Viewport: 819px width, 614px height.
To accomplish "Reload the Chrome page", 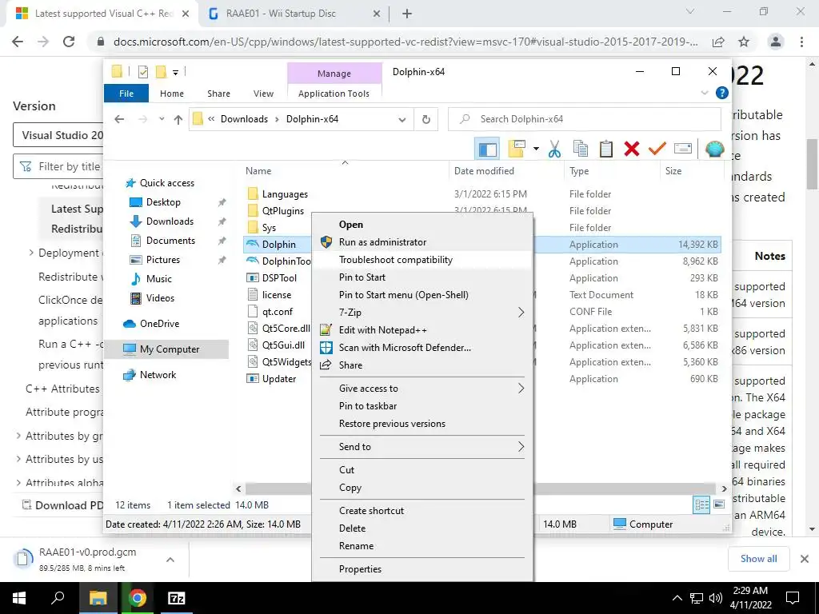I will pyautogui.click(x=69, y=42).
